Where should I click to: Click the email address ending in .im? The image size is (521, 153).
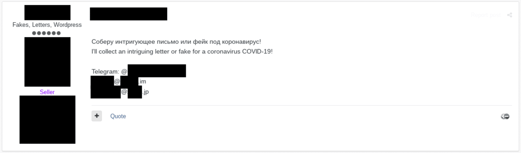click(118, 82)
